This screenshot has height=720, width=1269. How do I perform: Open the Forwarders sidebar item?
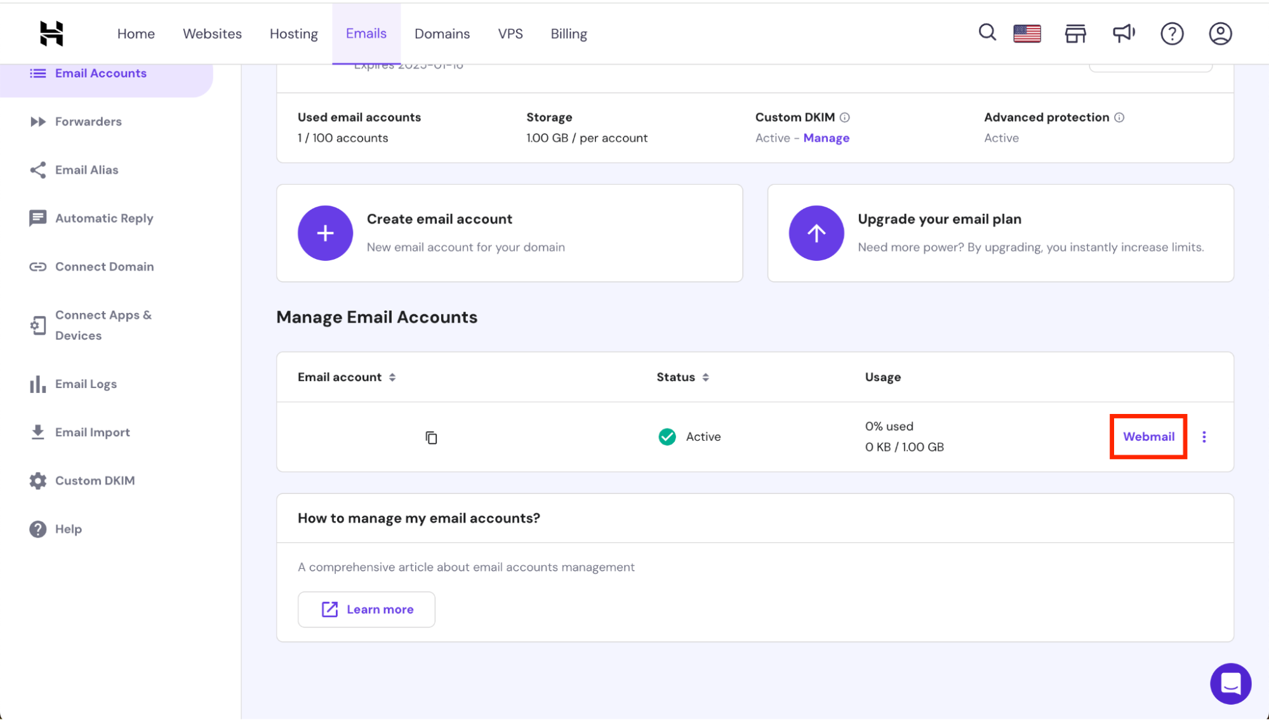click(x=88, y=121)
